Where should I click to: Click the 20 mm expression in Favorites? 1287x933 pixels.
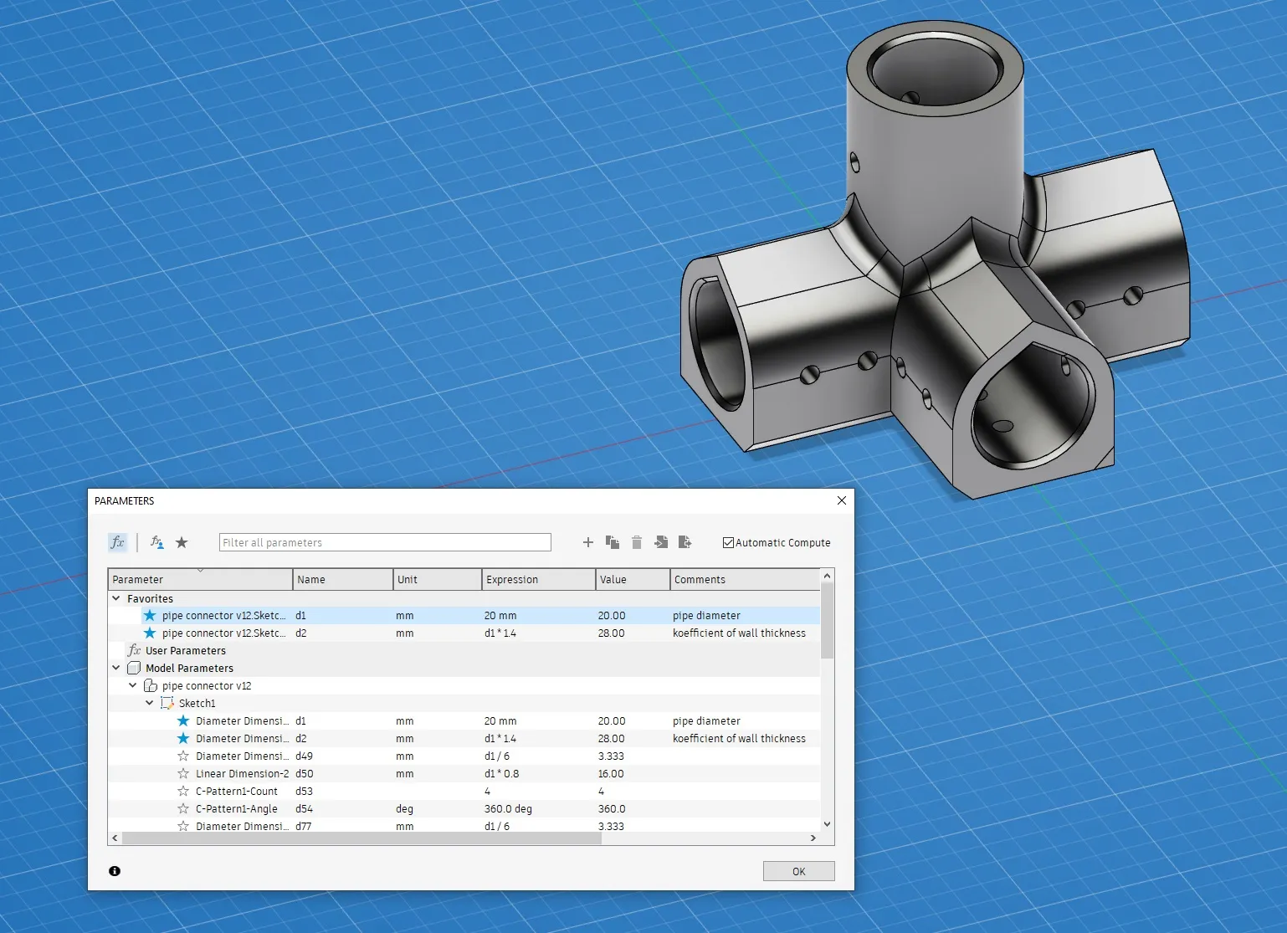click(500, 615)
